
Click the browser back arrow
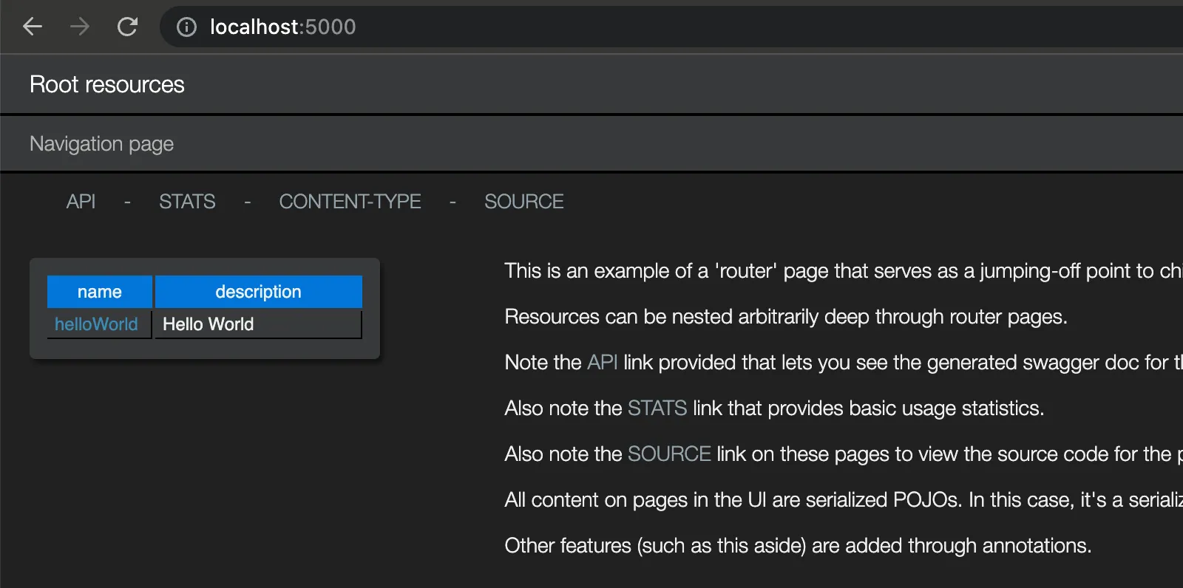pos(33,27)
